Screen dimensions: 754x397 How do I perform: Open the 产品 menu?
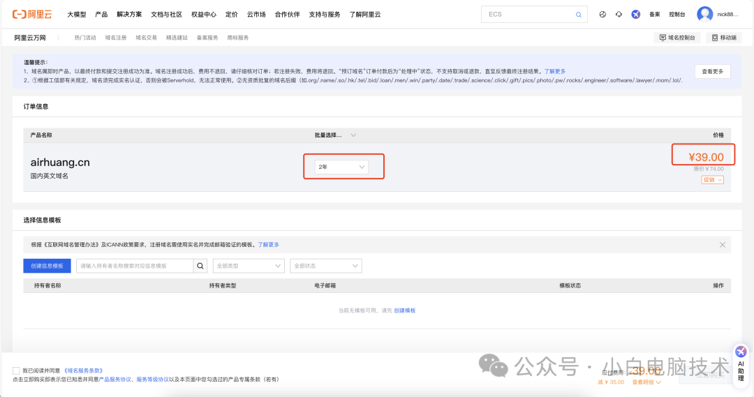(101, 15)
